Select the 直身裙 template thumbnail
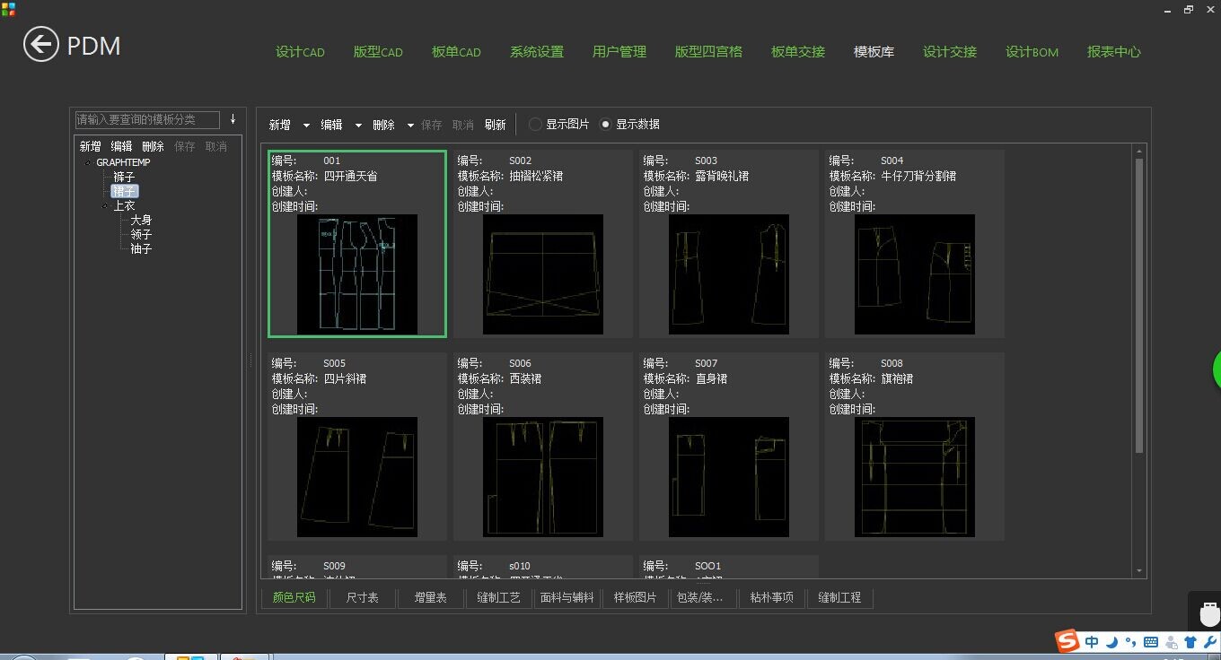 [x=729, y=477]
